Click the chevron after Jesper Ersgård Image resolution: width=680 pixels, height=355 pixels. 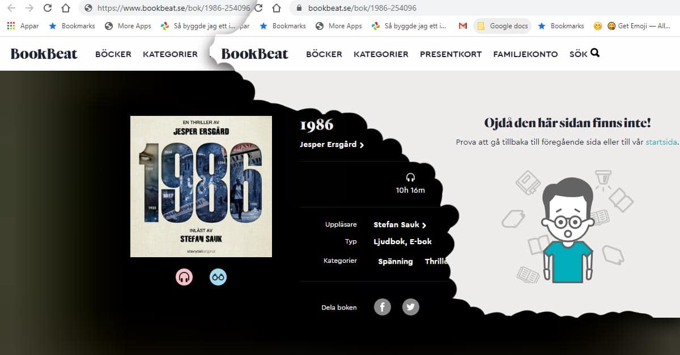click(x=362, y=145)
